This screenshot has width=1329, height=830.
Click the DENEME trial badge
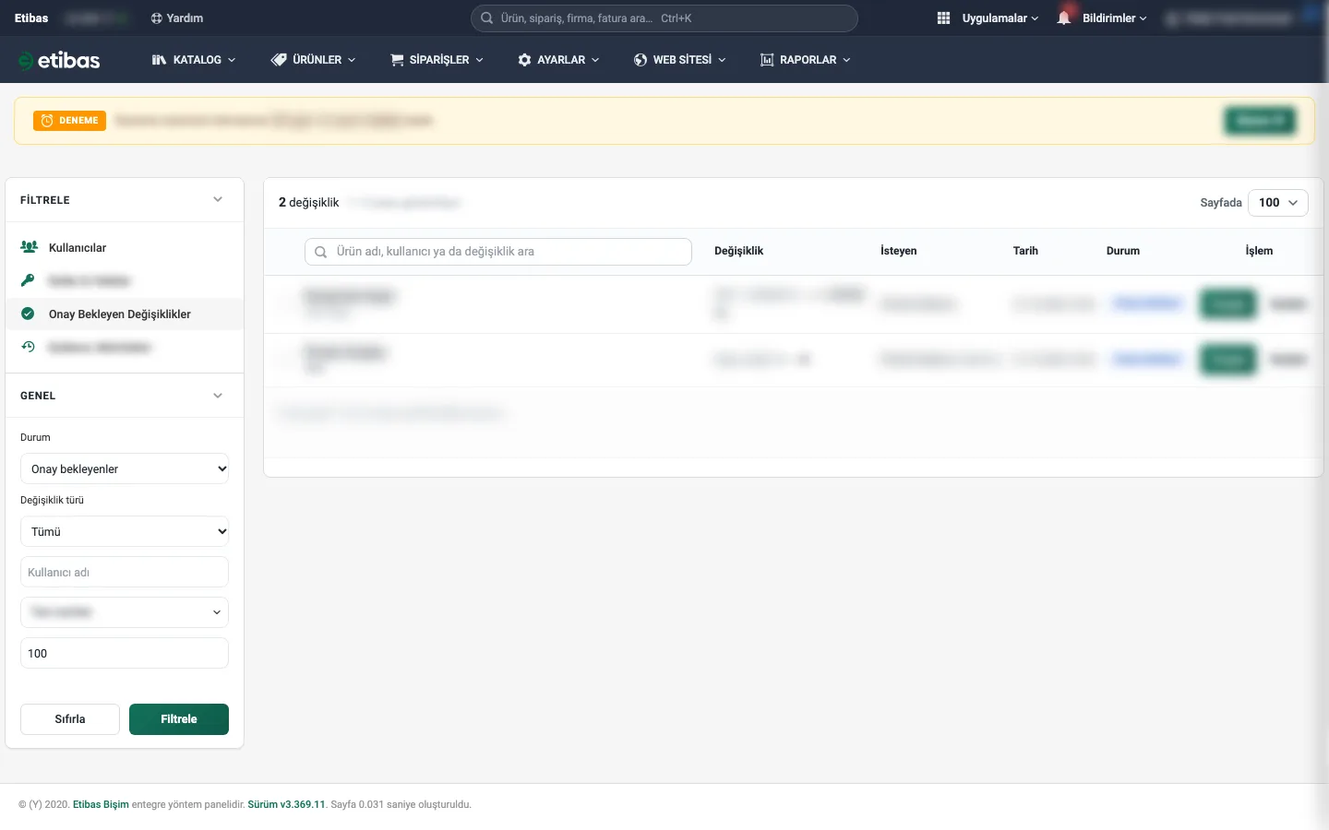(70, 121)
